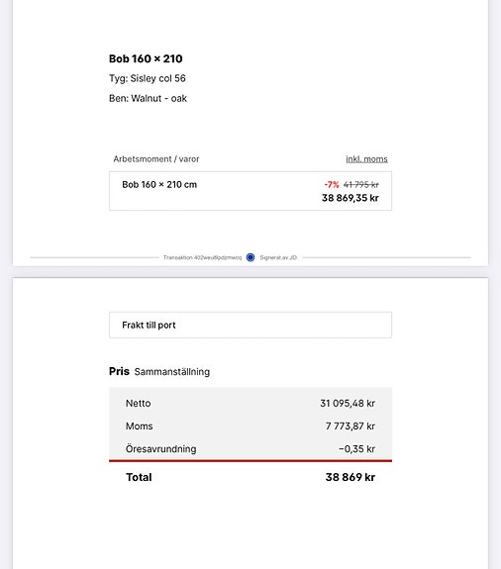
Task: Click the 'Ben: Walnut - oak' text
Action: [x=148, y=98]
